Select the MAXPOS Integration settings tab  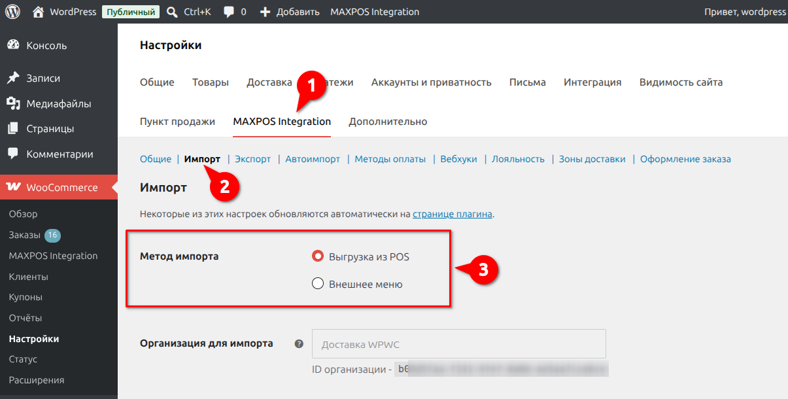(x=282, y=122)
